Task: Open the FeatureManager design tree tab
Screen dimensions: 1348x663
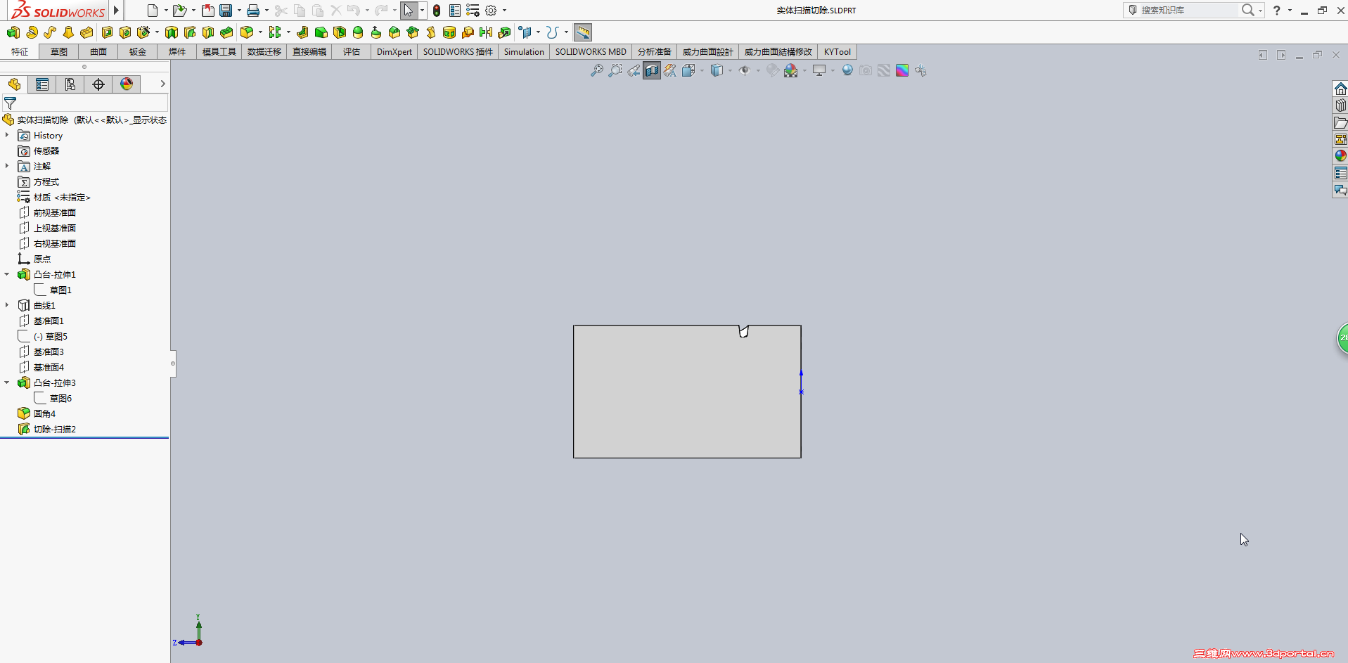Action: [14, 84]
